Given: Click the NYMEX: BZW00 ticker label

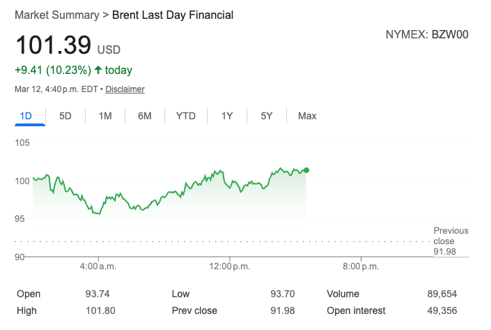Looking at the screenshot, I should click(427, 33).
